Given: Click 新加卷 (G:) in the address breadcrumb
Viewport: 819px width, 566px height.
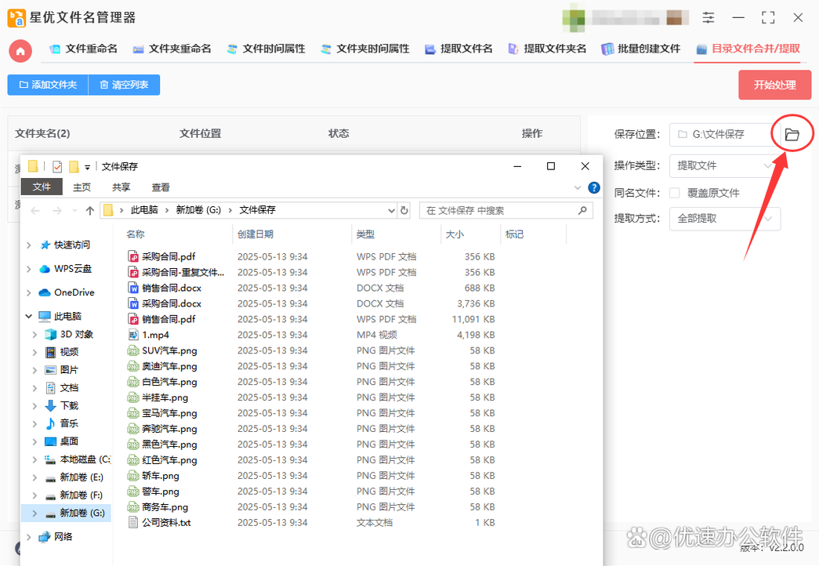Looking at the screenshot, I should pos(198,210).
